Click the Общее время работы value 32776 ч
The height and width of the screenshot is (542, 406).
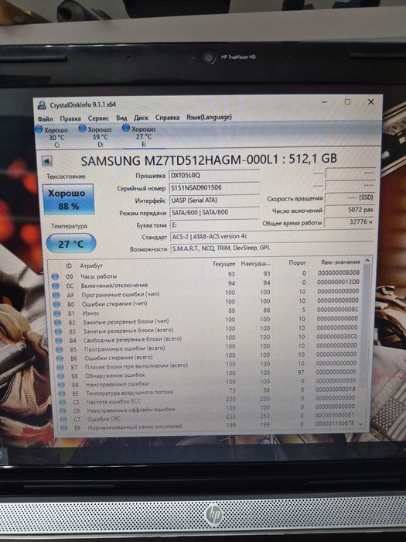[x=350, y=222]
